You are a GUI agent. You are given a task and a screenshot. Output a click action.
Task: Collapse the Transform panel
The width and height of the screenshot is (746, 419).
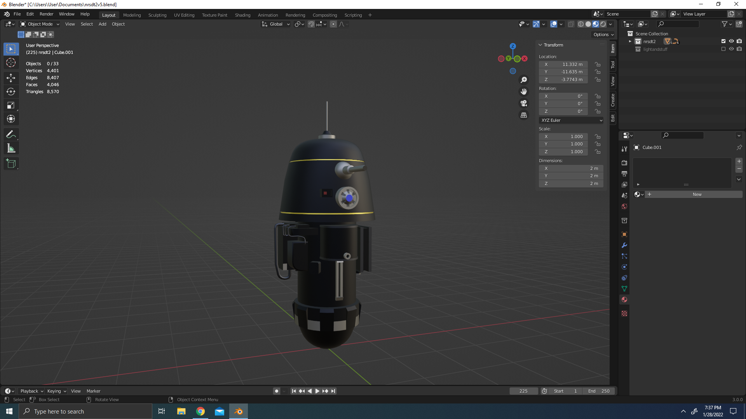[x=540, y=45]
